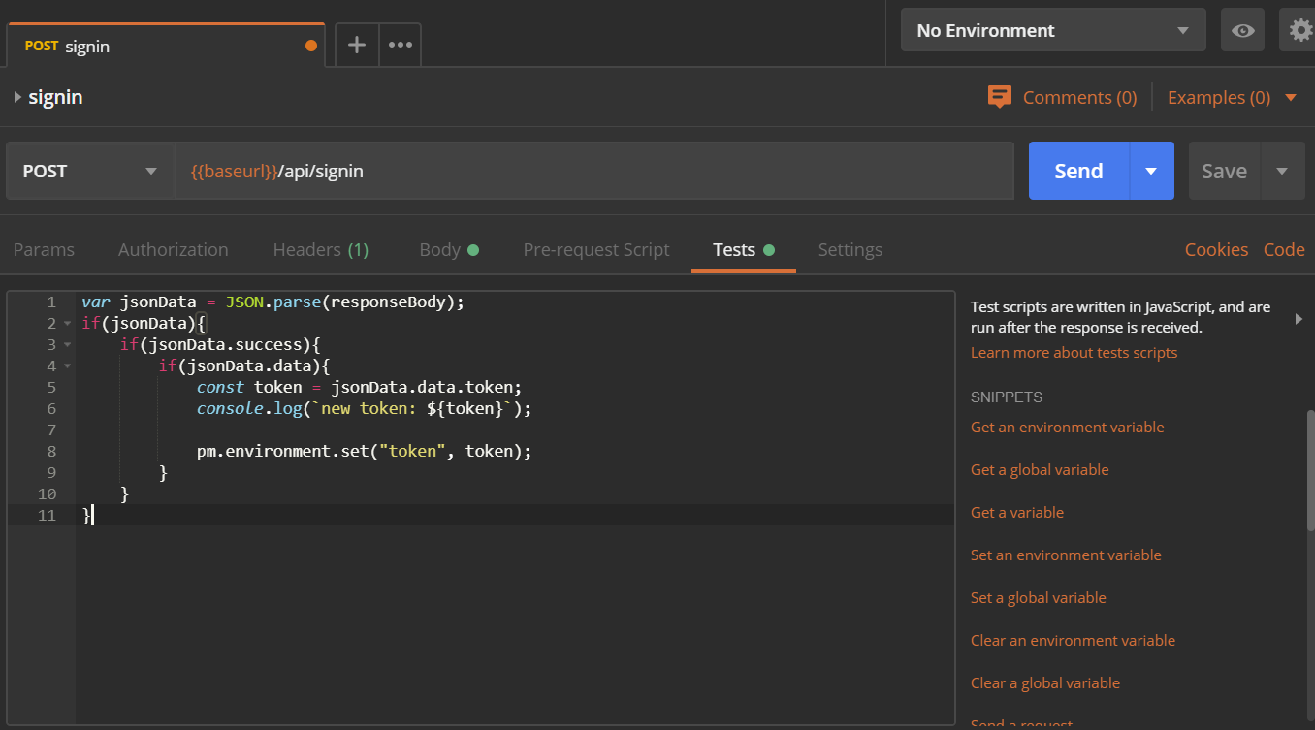
Task: Open the POST method dropdown
Action: coord(90,171)
